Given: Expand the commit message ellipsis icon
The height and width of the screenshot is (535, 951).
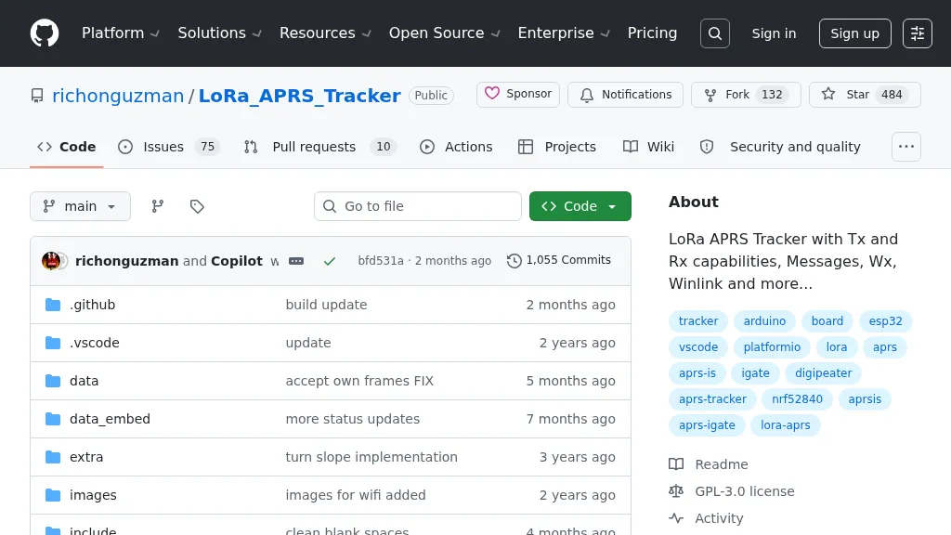Looking at the screenshot, I should tap(296, 261).
